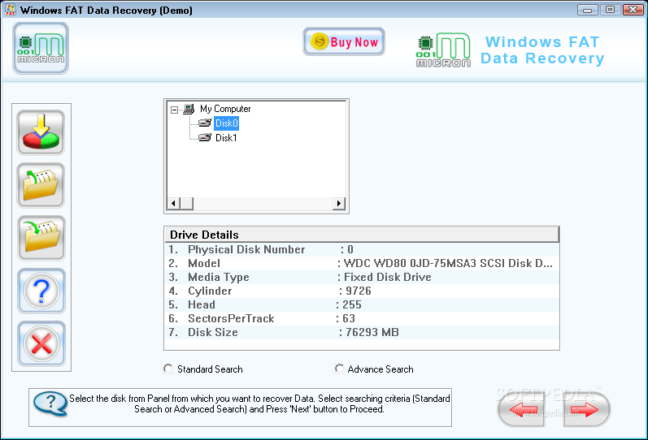Click the Cylinder value '9726'
Viewport: 648px width, 440px height.
(x=359, y=291)
